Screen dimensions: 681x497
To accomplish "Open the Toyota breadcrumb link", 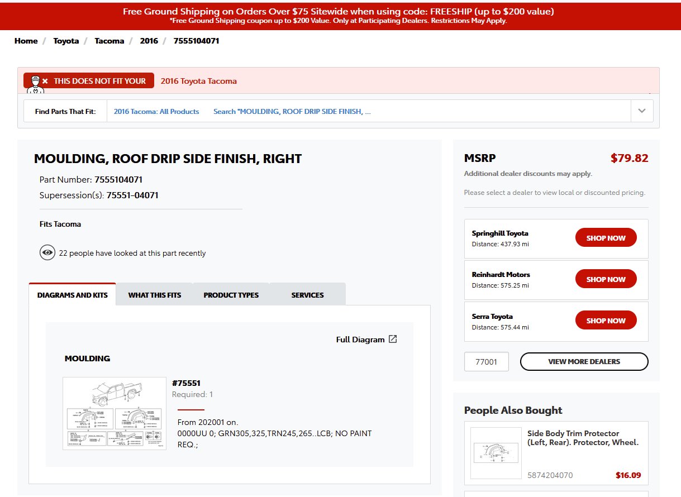I will coord(66,41).
